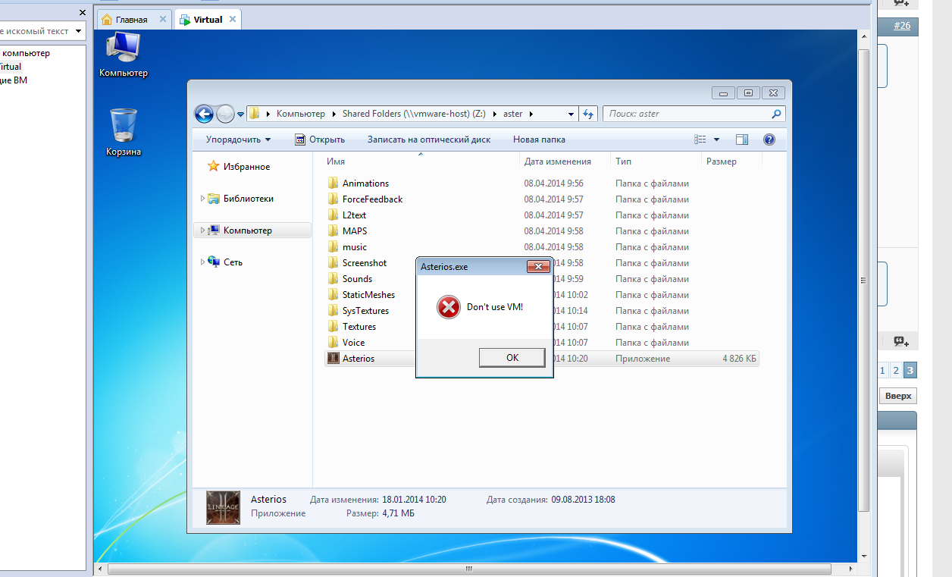The height and width of the screenshot is (577, 952).
Task: Select the L2text folder
Action: coord(354,215)
